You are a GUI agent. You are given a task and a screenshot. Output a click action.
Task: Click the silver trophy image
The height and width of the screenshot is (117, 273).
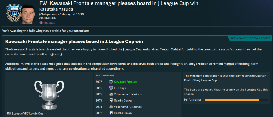[49, 94]
